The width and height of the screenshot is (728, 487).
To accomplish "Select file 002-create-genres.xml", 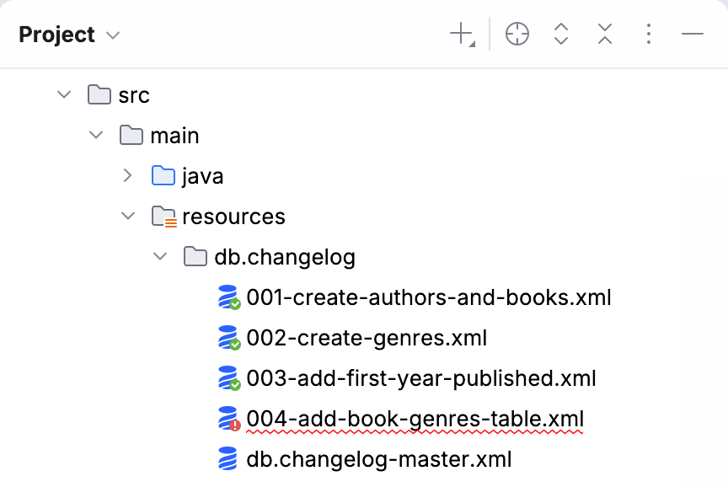I will [367, 338].
